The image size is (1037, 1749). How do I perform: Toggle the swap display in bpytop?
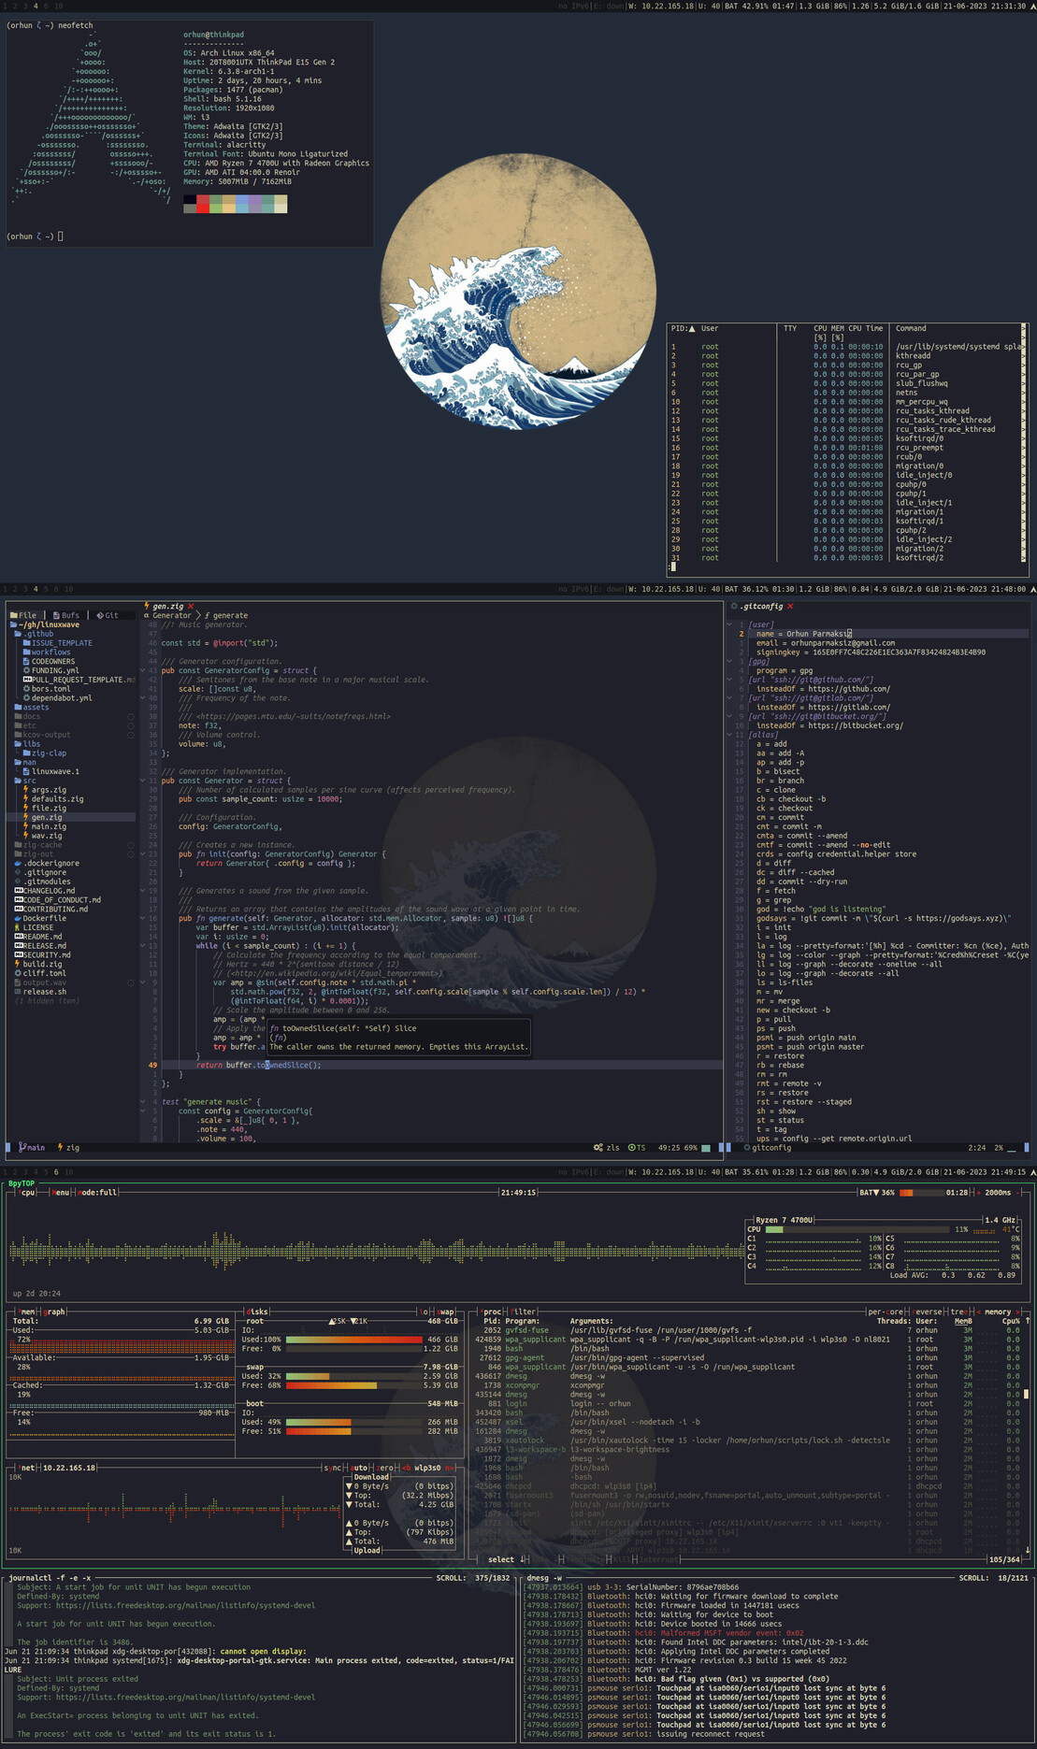[446, 1312]
